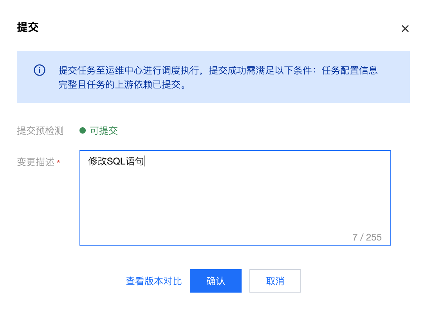Click the 变更描述 field label
Image resolution: width=426 pixels, height=311 pixels.
click(x=36, y=163)
